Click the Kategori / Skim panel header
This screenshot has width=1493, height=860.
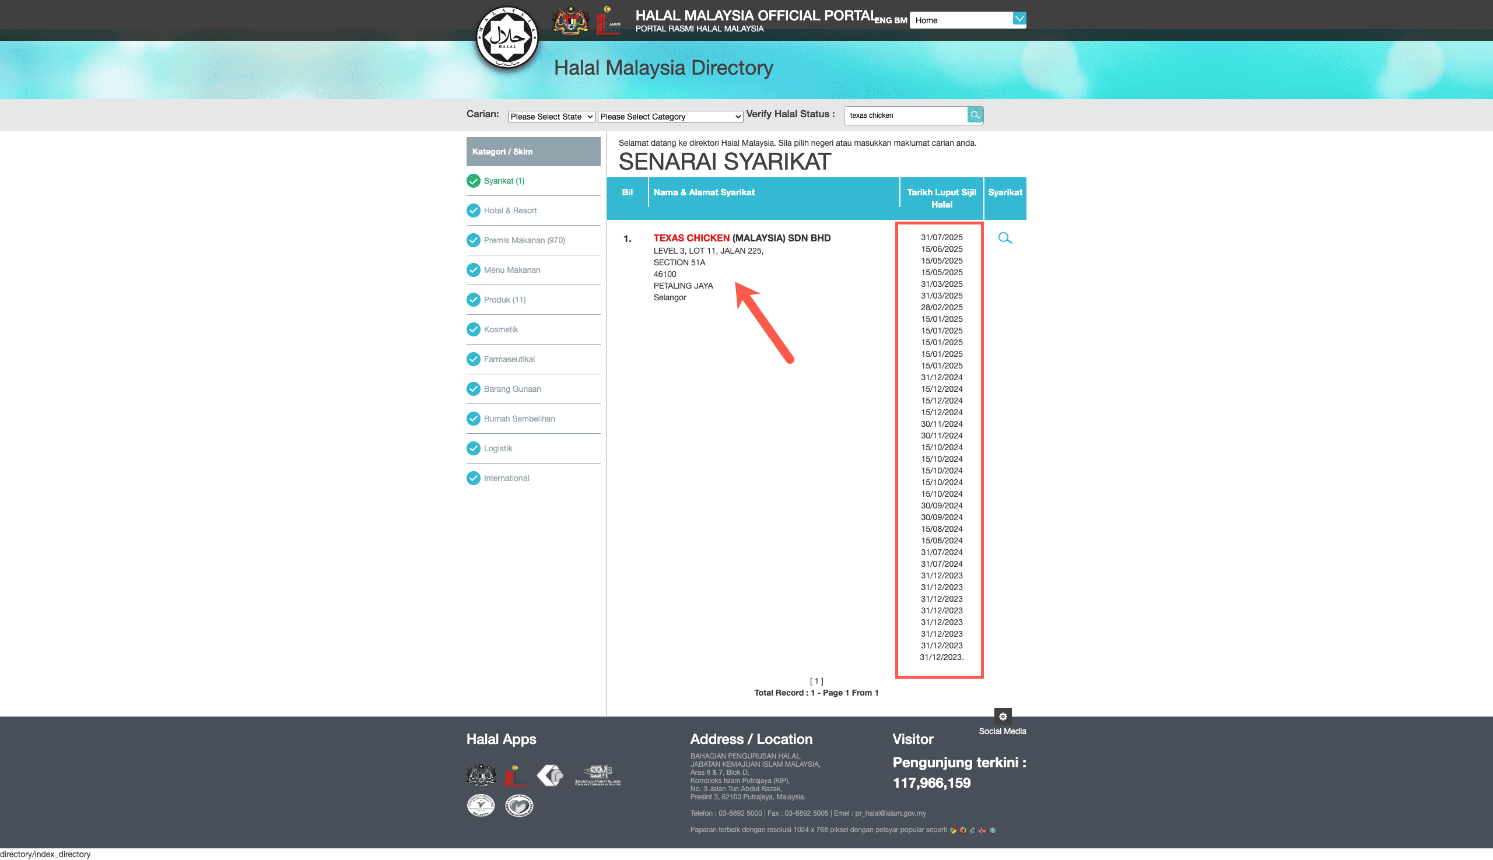533,152
